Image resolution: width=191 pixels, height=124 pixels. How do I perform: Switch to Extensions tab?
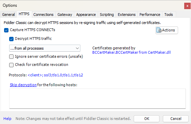pos(127,15)
